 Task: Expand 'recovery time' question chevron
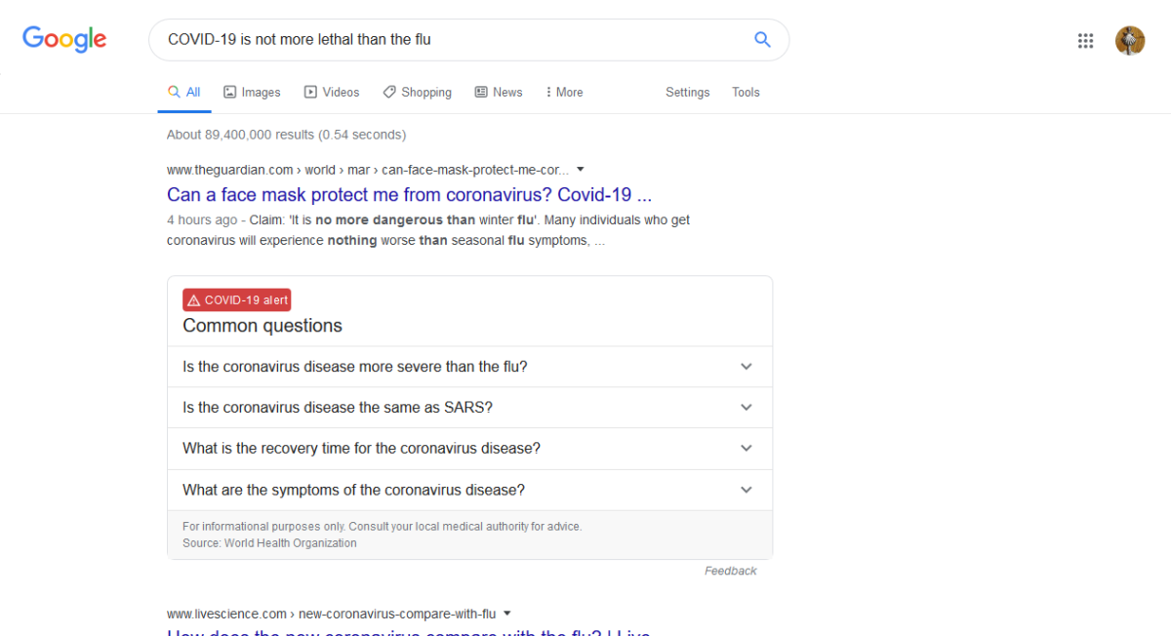[x=747, y=449]
